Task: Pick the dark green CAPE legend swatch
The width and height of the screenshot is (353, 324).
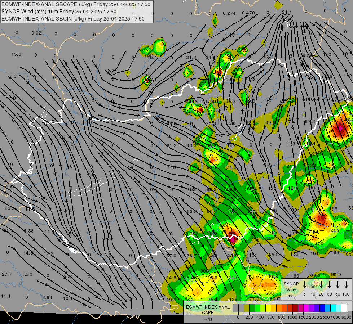Action: click(252, 308)
